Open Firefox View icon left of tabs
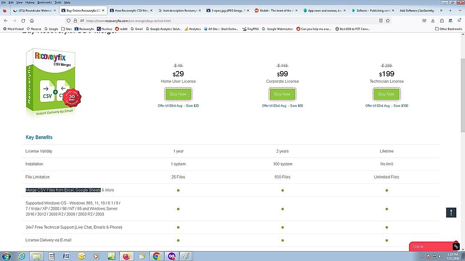The width and height of the screenshot is (465, 261). coord(5,10)
